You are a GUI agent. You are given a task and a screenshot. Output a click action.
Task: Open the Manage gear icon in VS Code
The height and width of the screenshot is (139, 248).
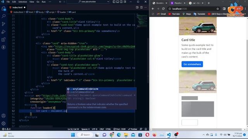(3, 124)
